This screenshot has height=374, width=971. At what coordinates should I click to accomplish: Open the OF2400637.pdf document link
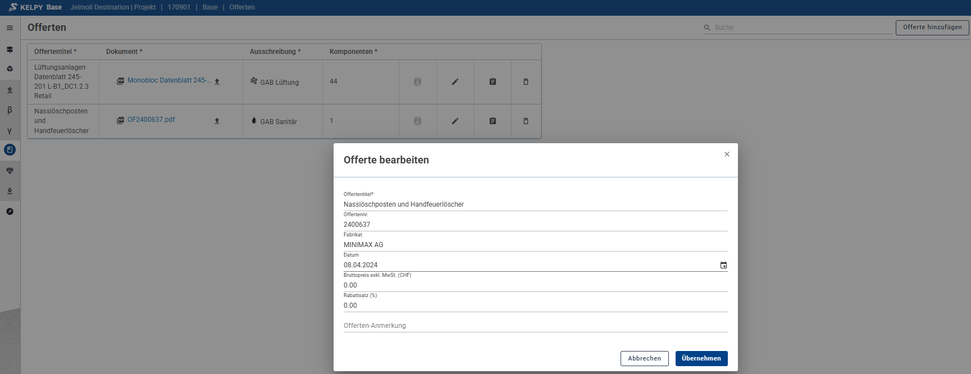click(151, 120)
